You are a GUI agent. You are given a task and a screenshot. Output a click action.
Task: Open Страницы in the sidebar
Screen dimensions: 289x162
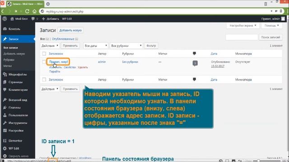click(x=18, y=82)
